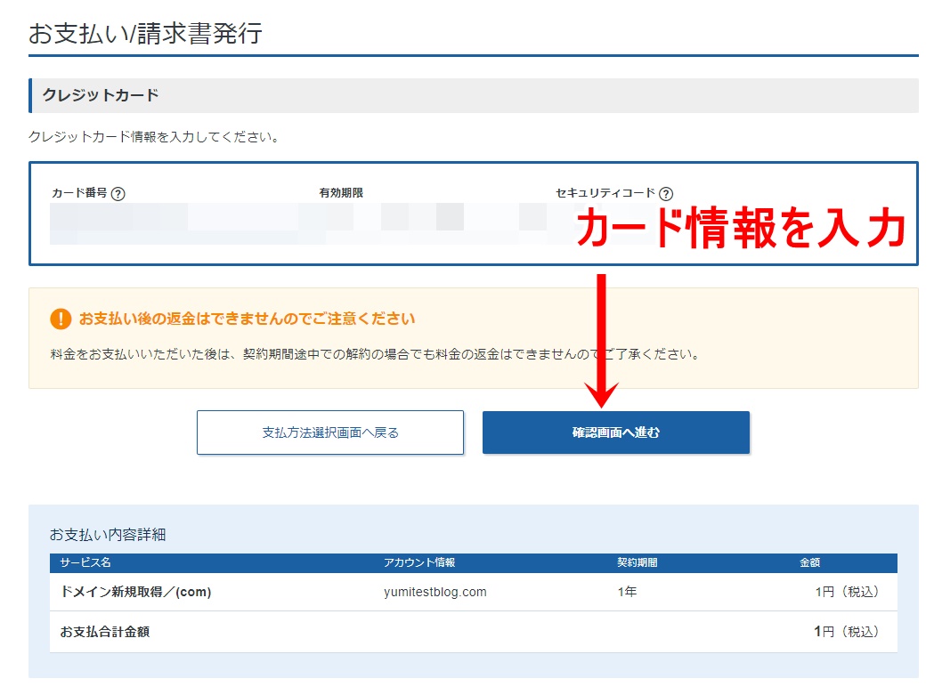Click クレジットカード情報を入力してください instruction text
The image size is (934, 695).
(154, 137)
